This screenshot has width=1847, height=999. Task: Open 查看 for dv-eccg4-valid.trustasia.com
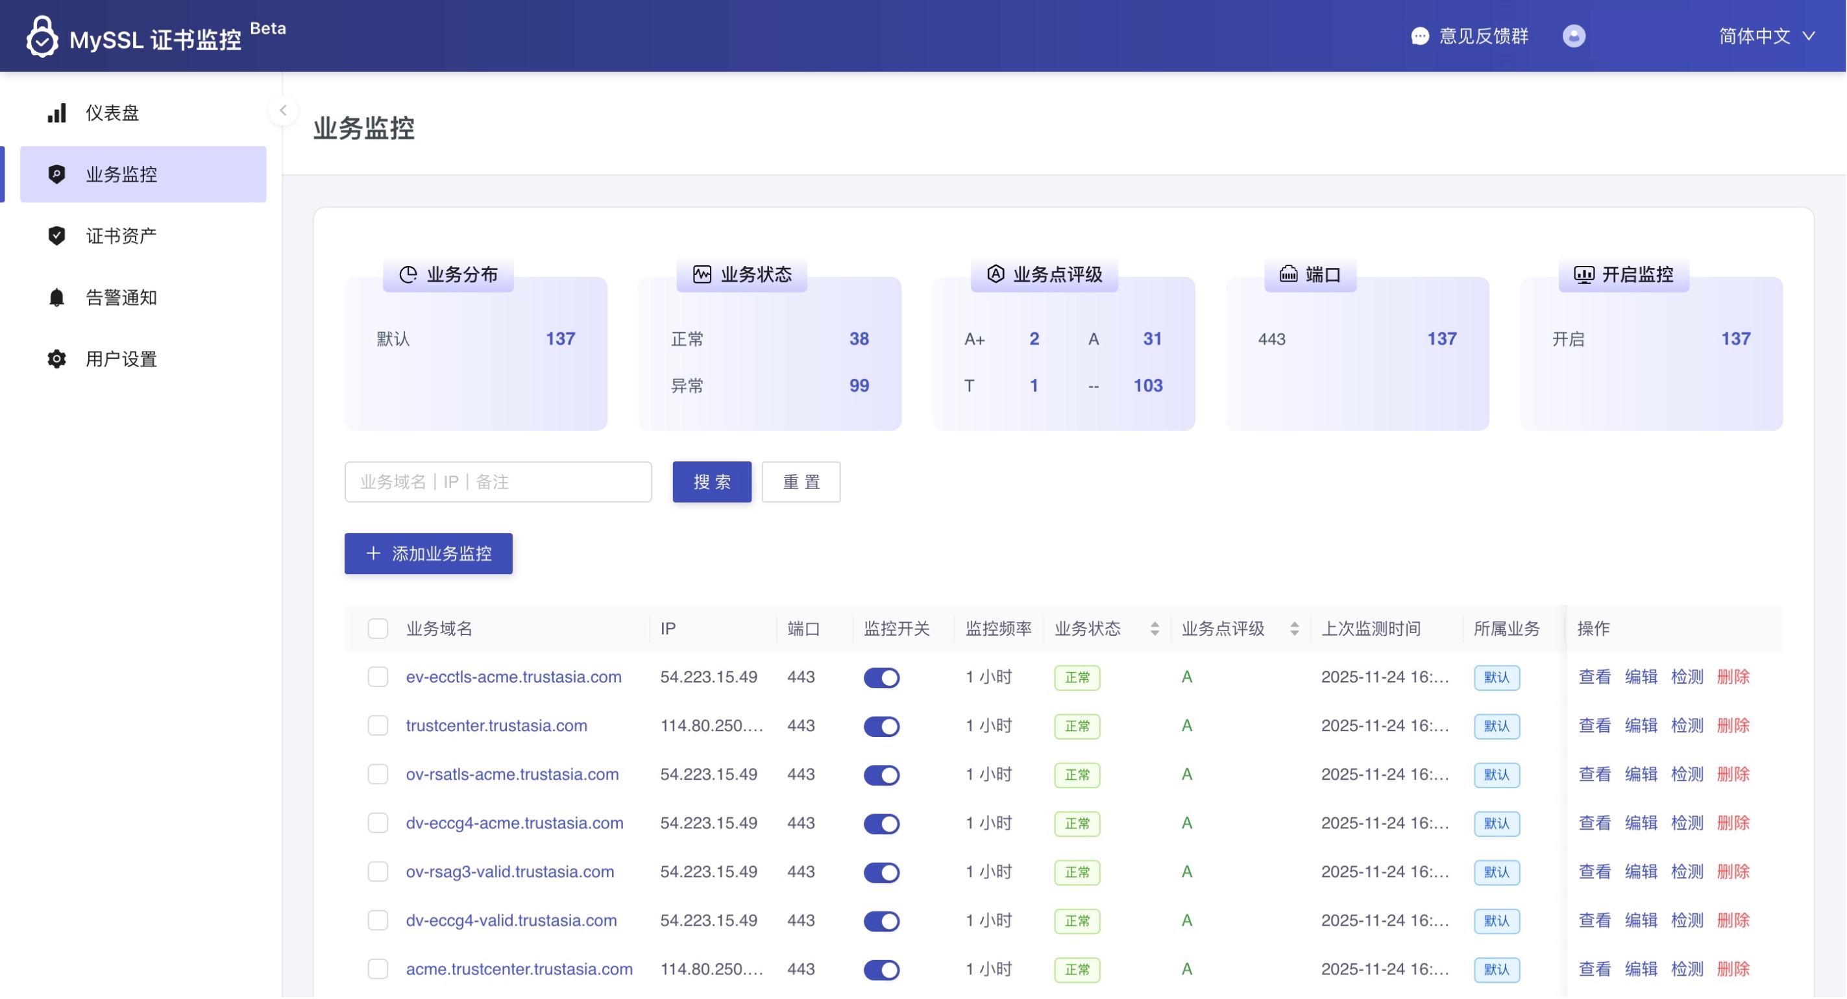click(1595, 920)
